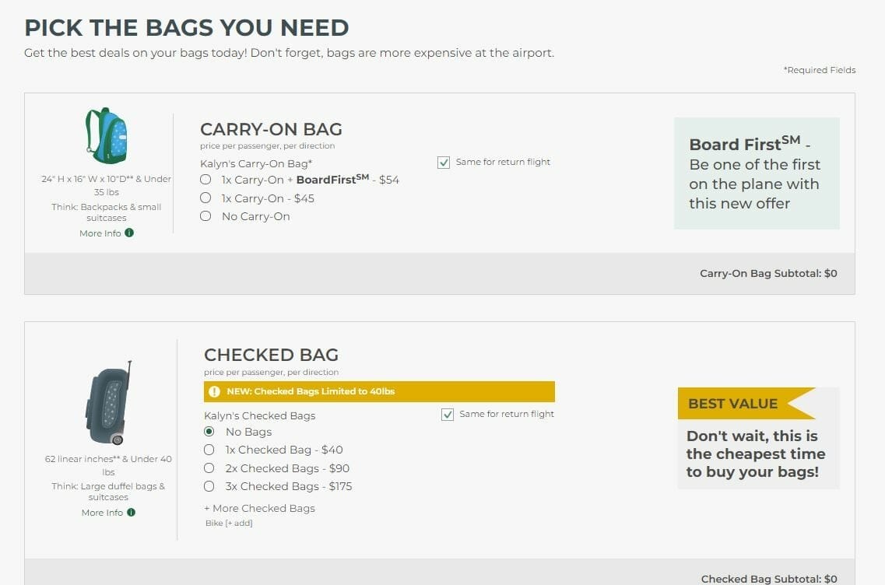885x585 pixels.
Task: Expand + More Checked Bags options
Action: click(259, 508)
